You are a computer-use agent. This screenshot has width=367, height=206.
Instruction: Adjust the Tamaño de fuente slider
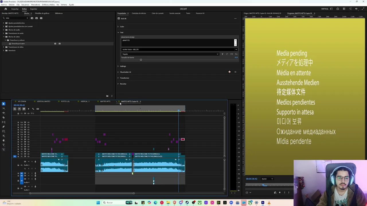141,60
